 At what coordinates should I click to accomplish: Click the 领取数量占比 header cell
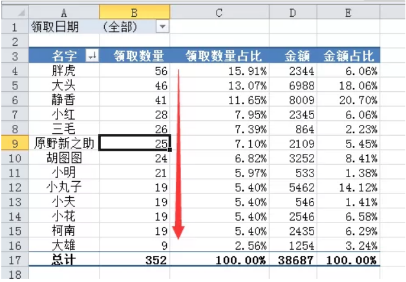[x=219, y=55]
